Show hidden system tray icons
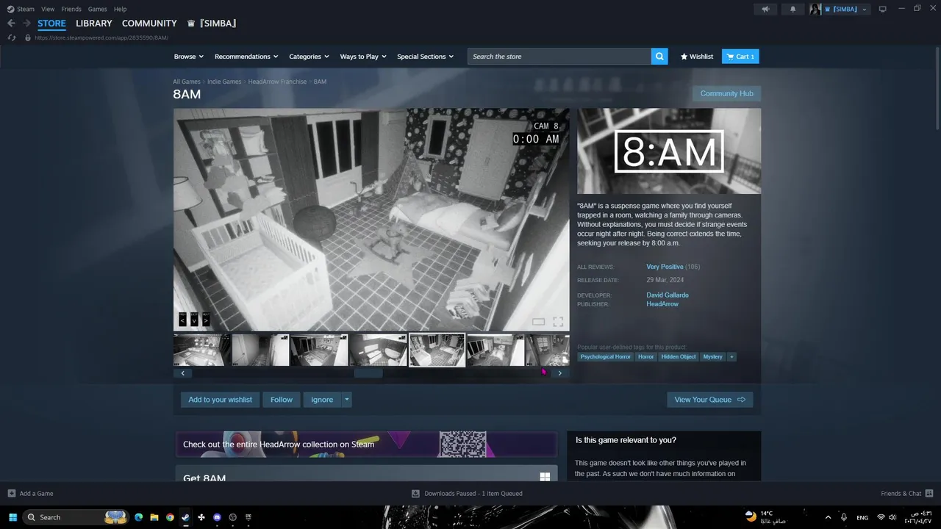This screenshot has height=529, width=941. point(828,517)
